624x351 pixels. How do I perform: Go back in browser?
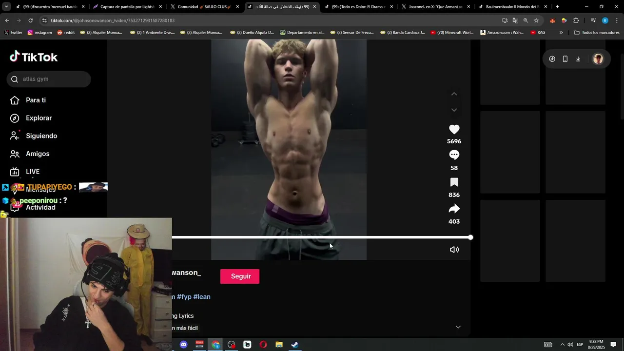click(x=7, y=20)
